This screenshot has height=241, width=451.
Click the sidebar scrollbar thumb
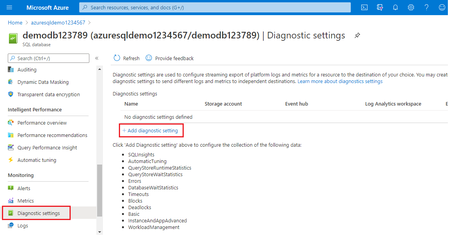(x=99, y=190)
